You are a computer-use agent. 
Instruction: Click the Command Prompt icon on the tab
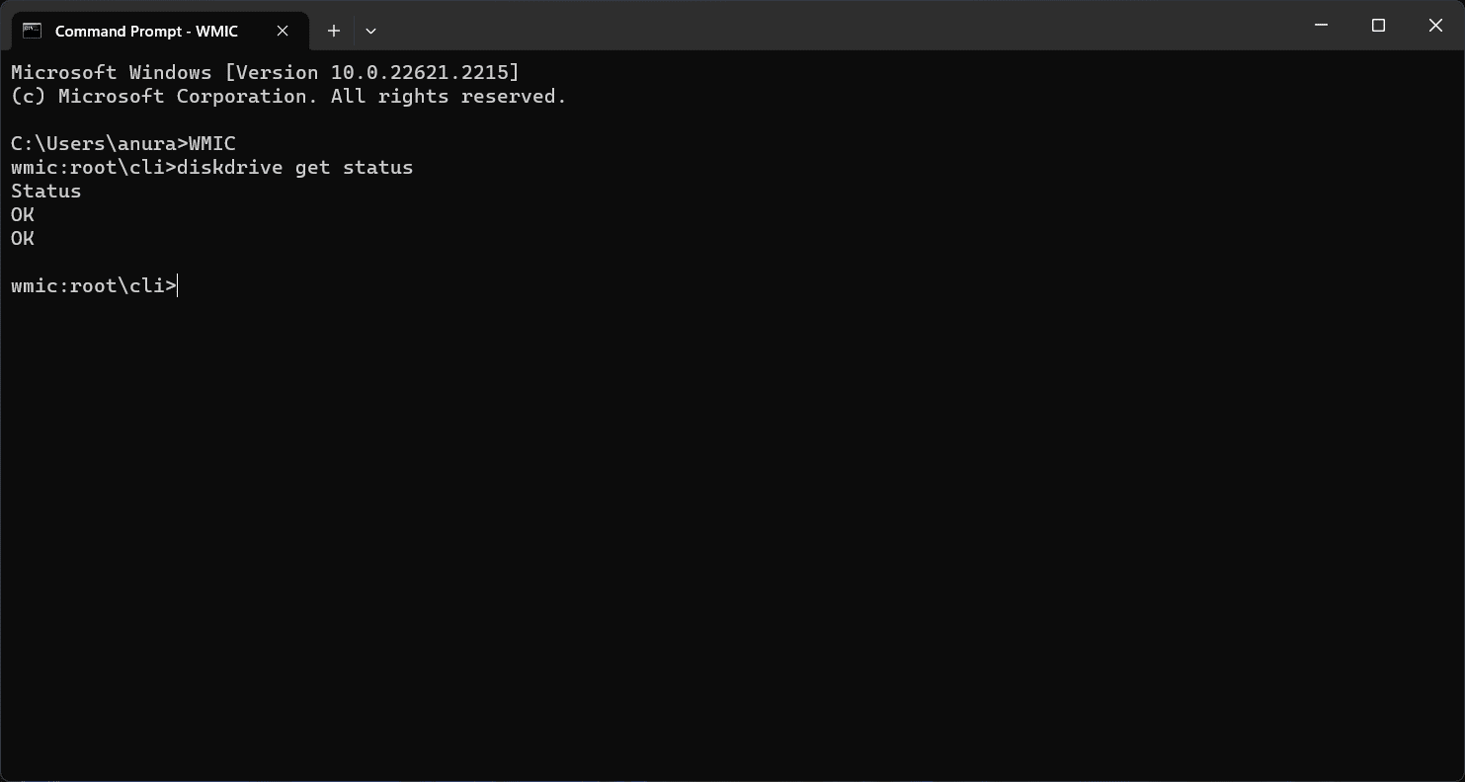(x=33, y=31)
